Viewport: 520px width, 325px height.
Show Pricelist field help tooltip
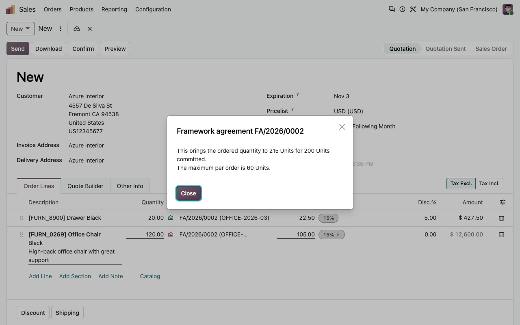tap(292, 110)
